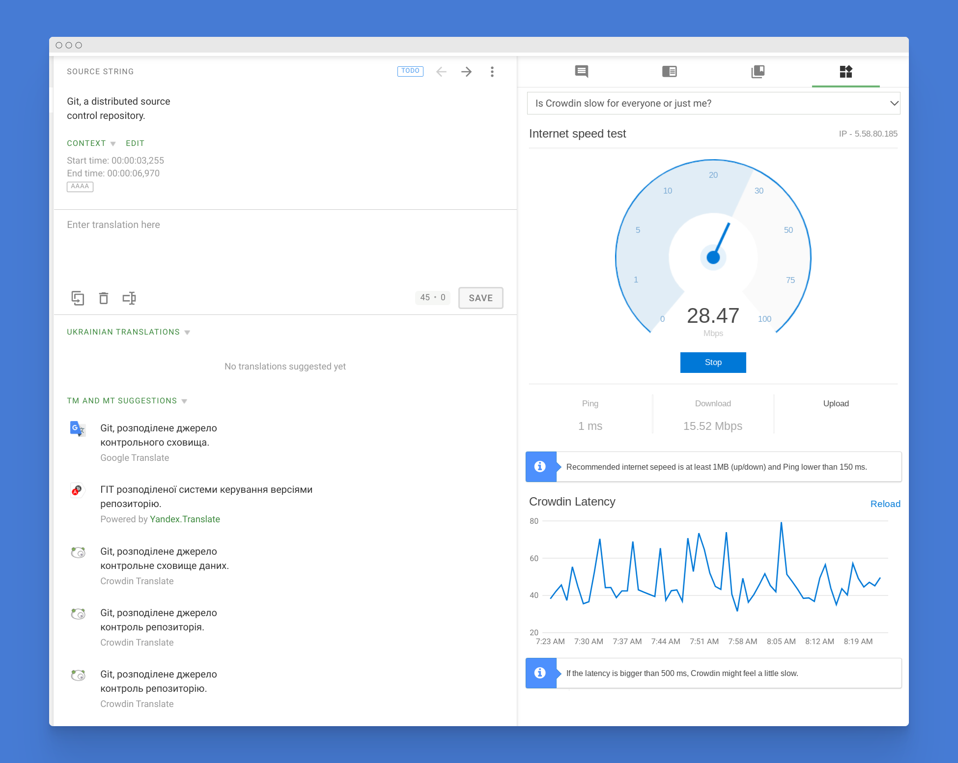Save the translation
Screen dimensions: 958x763
point(480,298)
